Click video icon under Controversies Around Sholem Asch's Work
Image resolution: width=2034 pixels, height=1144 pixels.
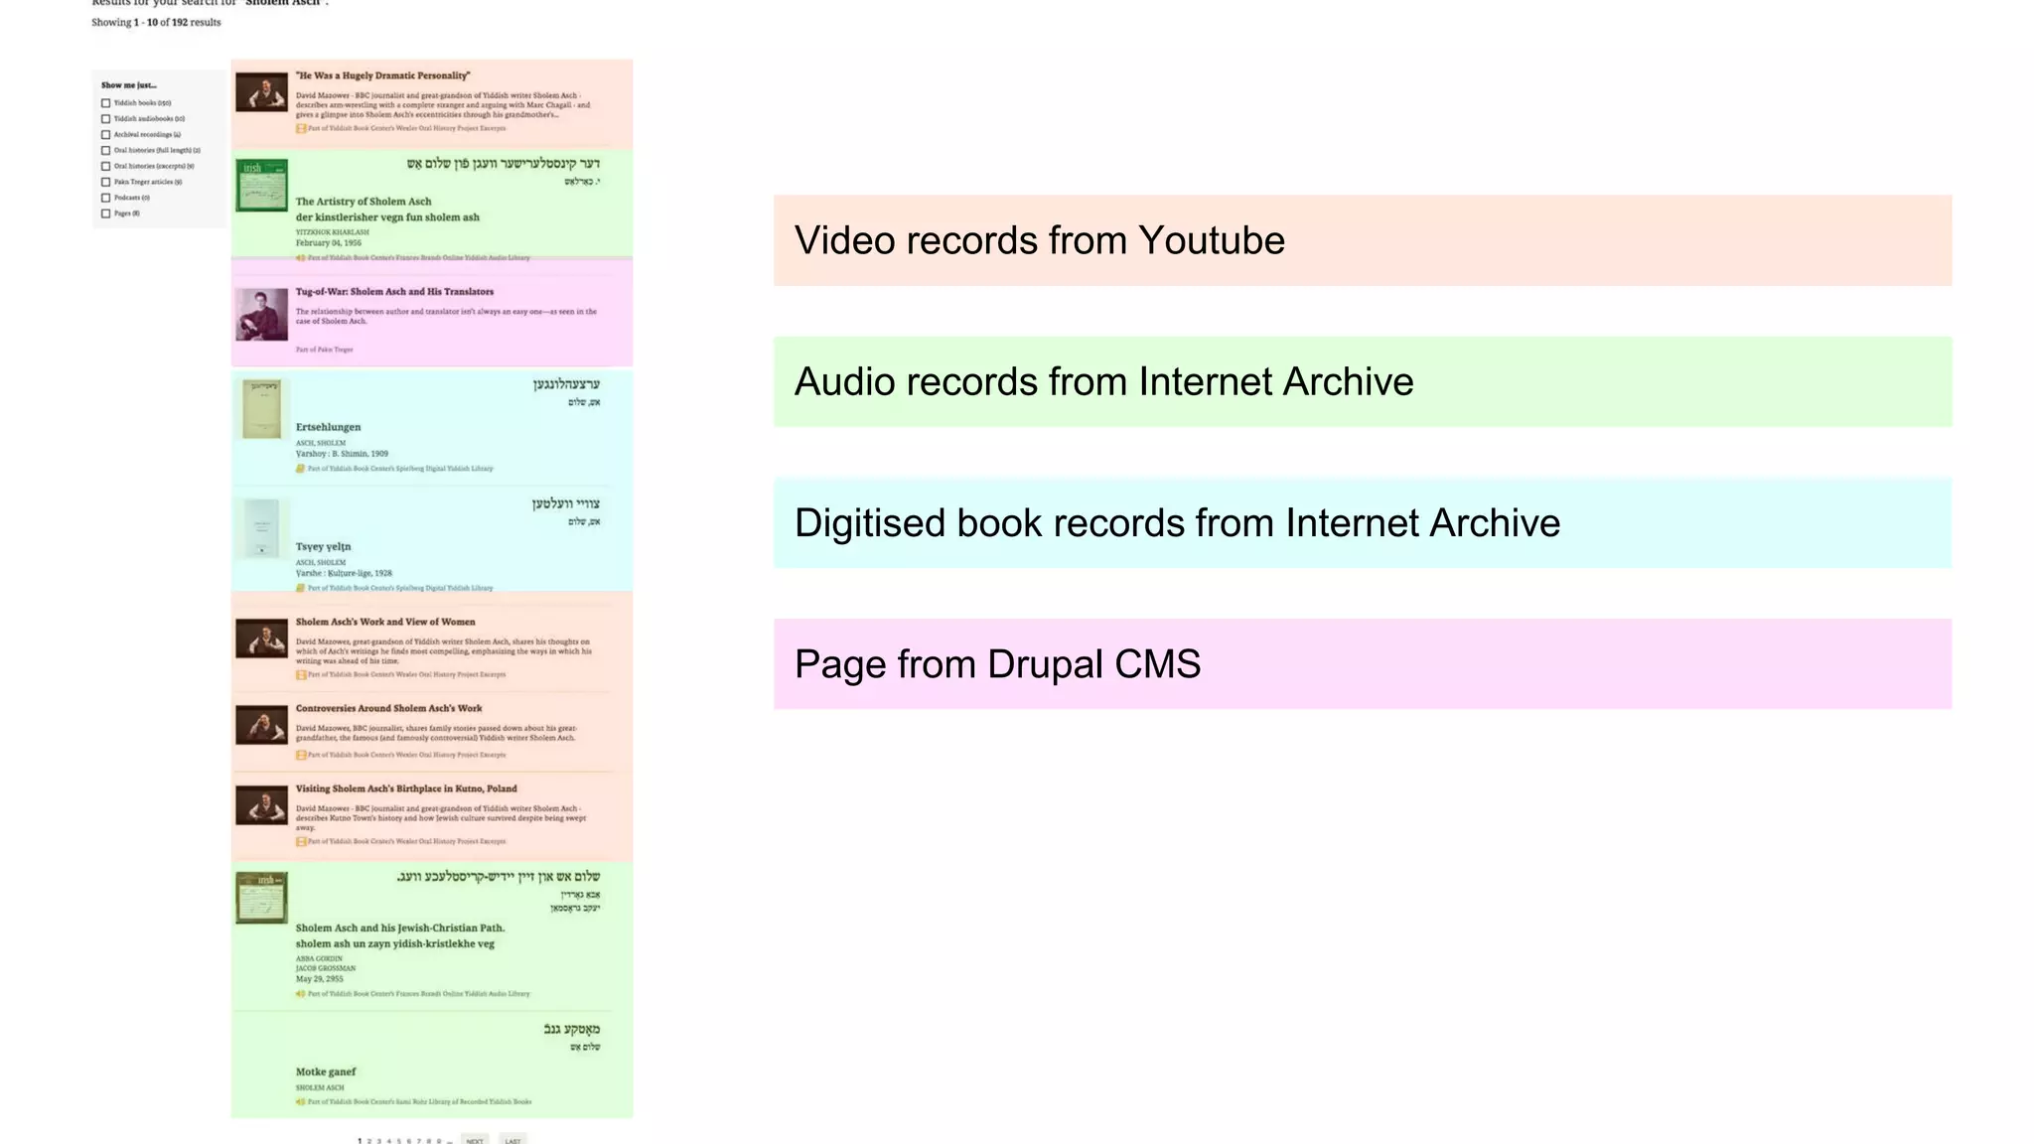click(x=300, y=755)
